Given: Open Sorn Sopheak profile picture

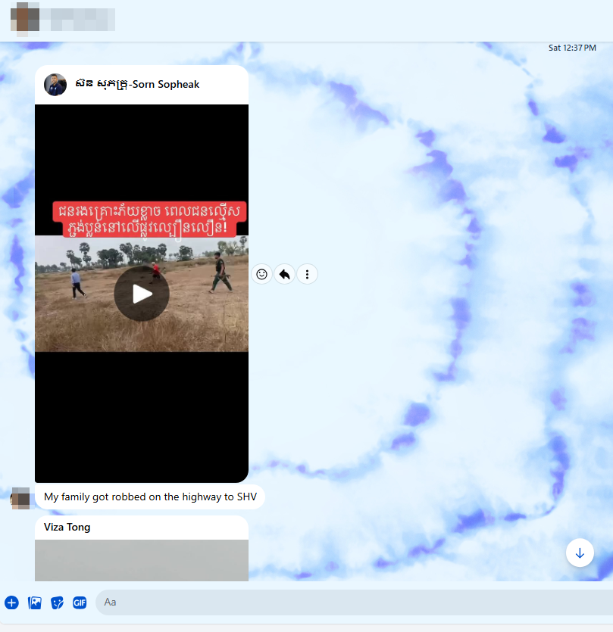Looking at the screenshot, I should 55,85.
